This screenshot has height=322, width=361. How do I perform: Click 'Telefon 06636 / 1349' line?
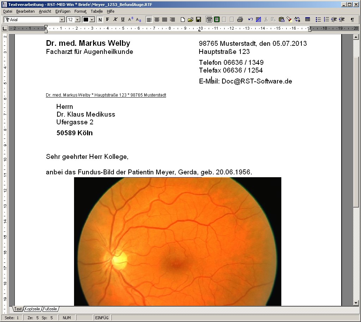click(231, 62)
